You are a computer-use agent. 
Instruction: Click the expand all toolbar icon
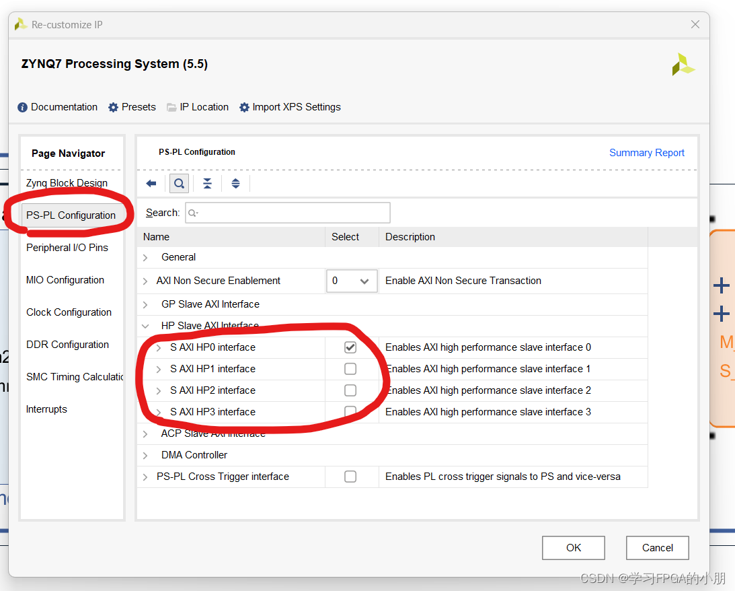pos(236,183)
